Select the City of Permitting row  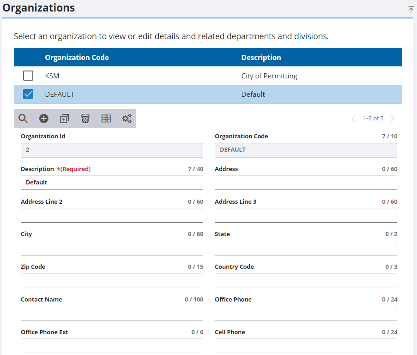click(269, 76)
